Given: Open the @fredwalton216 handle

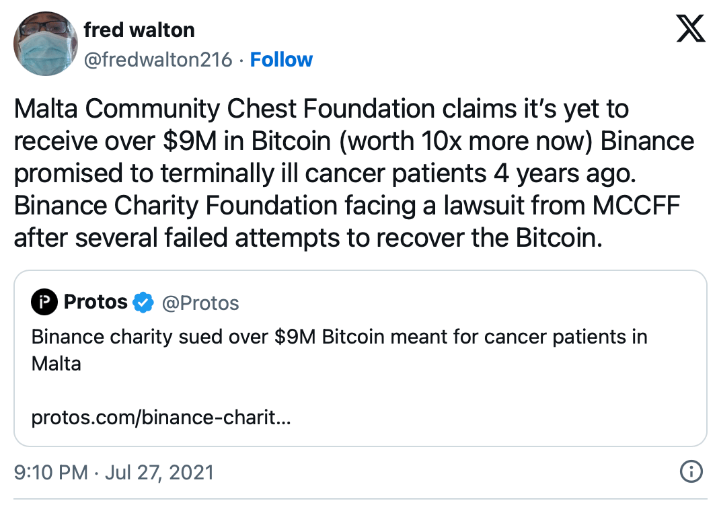Looking at the screenshot, I should click(158, 60).
